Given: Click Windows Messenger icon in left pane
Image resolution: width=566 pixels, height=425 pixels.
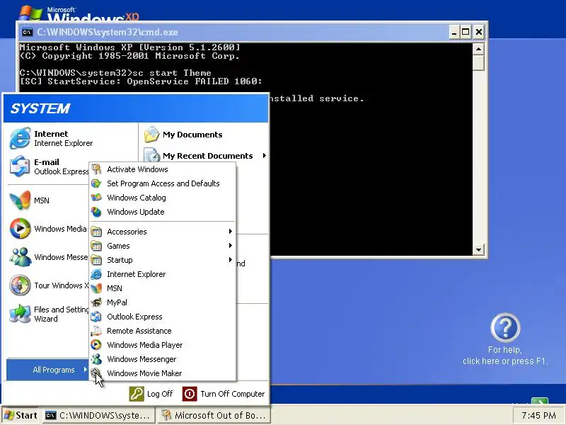Looking at the screenshot, I should coord(20,257).
